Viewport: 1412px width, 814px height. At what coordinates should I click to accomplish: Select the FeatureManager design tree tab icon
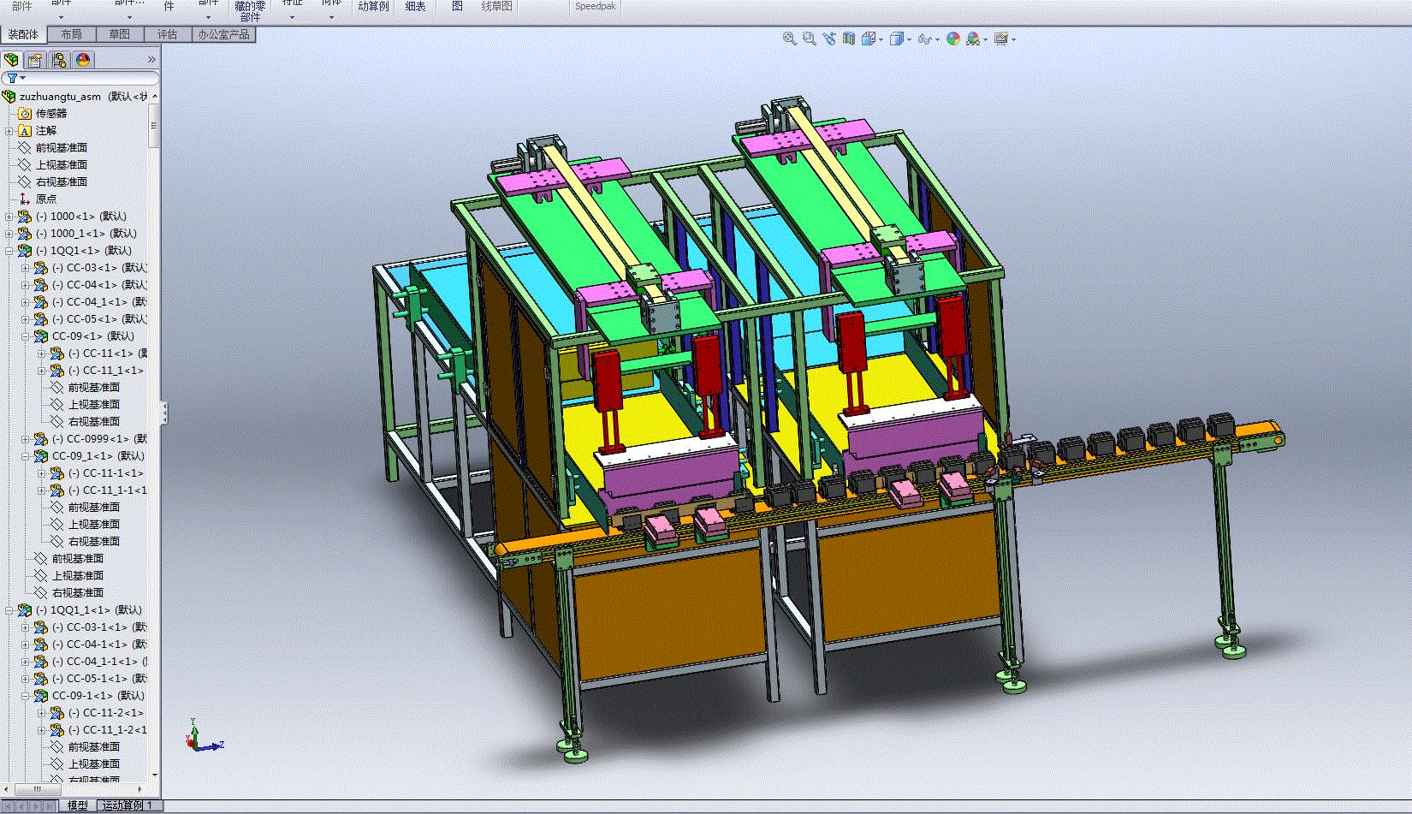pyautogui.click(x=11, y=60)
